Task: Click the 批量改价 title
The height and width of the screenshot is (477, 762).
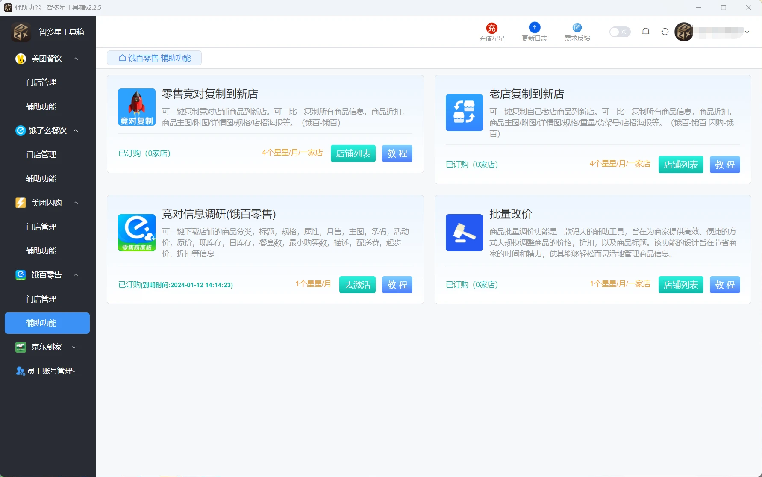Action: pos(511,214)
